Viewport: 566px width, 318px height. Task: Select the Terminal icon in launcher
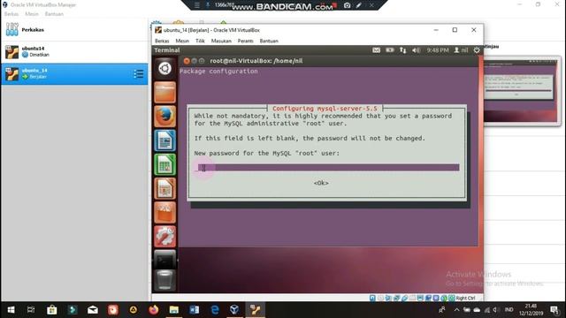(x=165, y=260)
